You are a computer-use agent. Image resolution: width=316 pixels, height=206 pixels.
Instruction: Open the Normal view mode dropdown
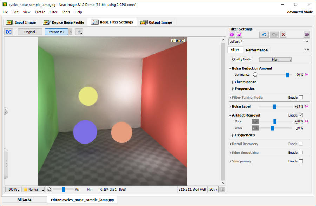tap(33, 189)
